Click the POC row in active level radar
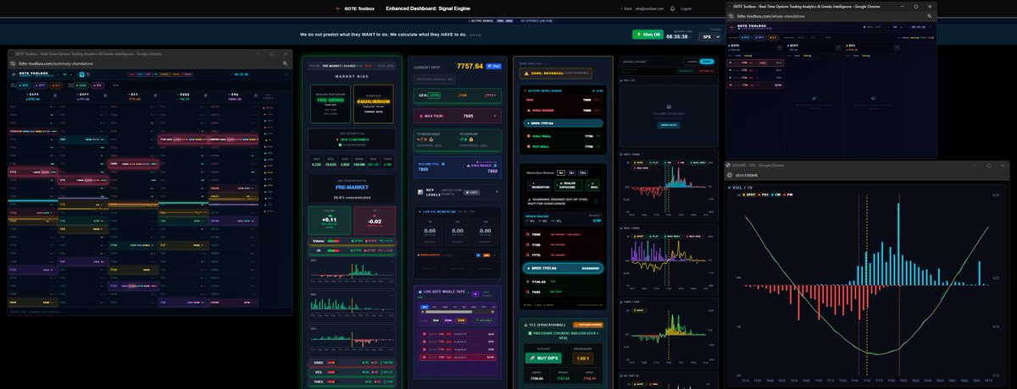The height and width of the screenshot is (389, 1017). [x=564, y=100]
